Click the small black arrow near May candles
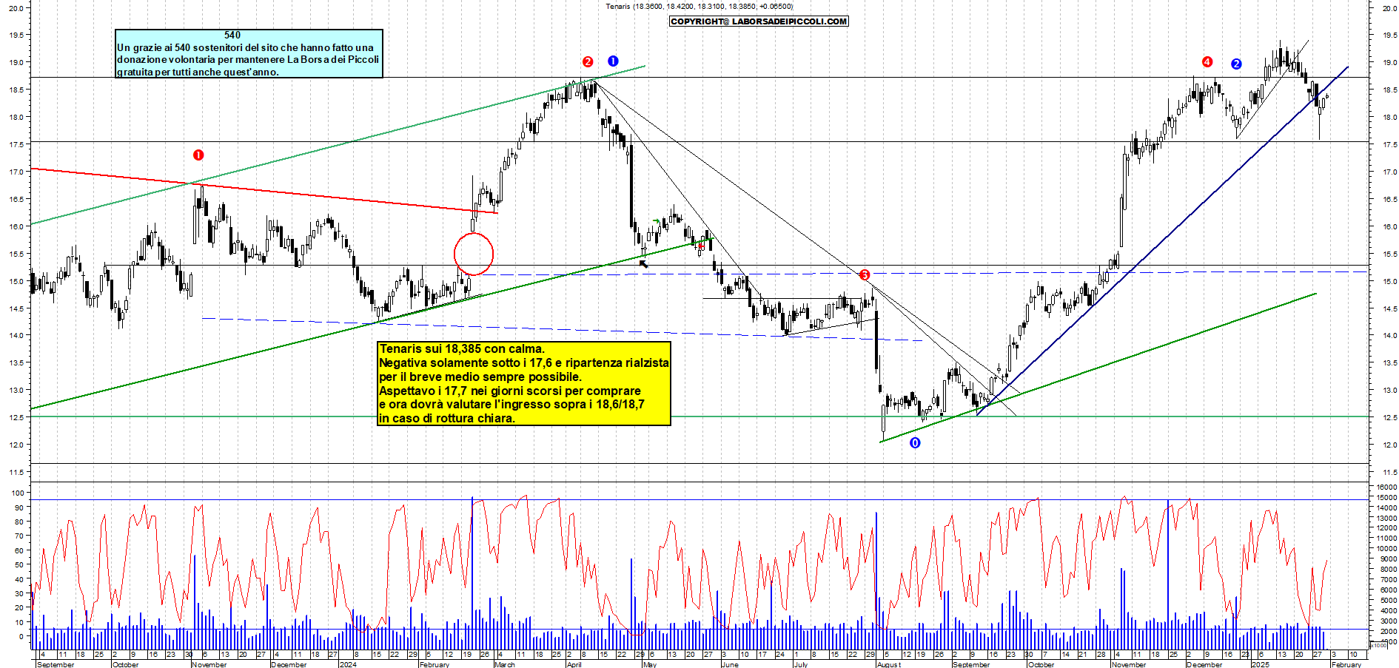This screenshot has height=668, width=1399. click(x=643, y=263)
